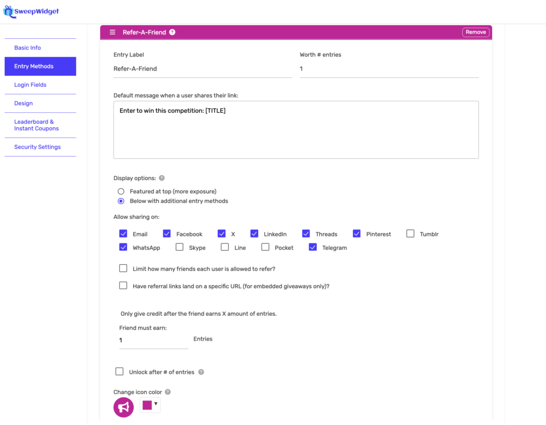Go to Security Settings in sidebar

pyautogui.click(x=37, y=147)
